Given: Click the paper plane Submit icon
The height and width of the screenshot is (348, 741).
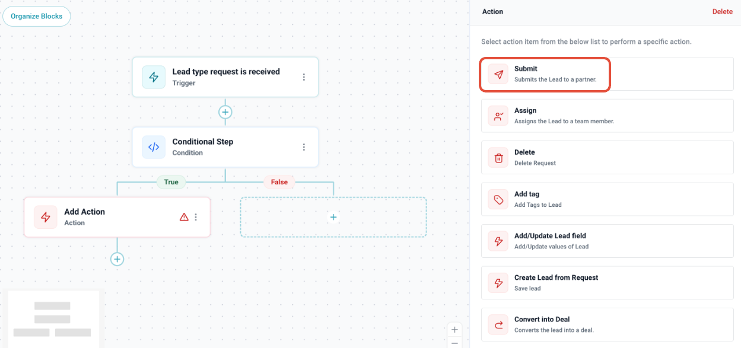Looking at the screenshot, I should pos(498,74).
